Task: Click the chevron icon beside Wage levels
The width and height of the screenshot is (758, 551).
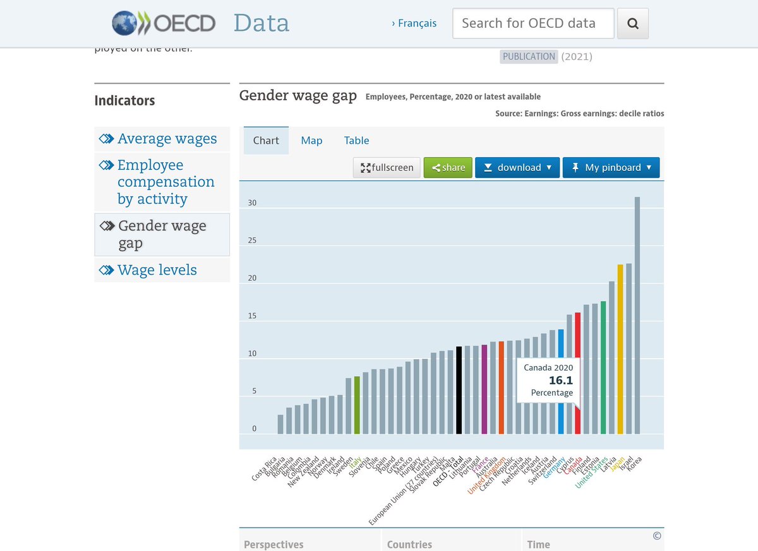Action: pyautogui.click(x=107, y=271)
